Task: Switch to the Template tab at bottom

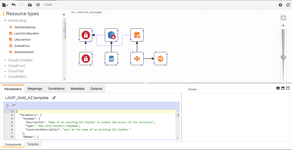Action: click(33, 144)
